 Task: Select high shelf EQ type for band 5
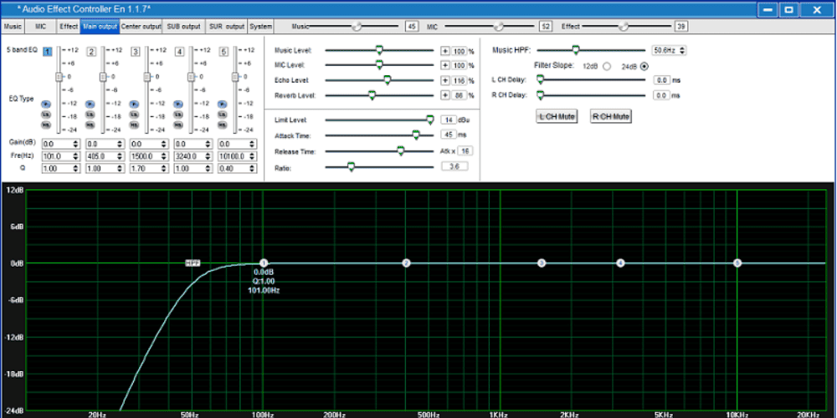point(223,125)
